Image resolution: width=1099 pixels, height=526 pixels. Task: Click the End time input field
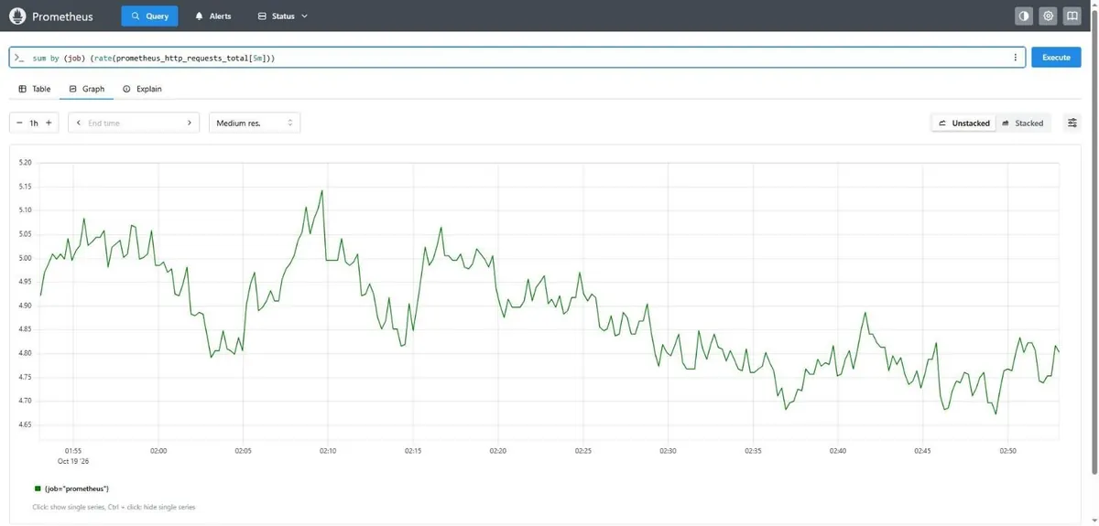coord(134,123)
